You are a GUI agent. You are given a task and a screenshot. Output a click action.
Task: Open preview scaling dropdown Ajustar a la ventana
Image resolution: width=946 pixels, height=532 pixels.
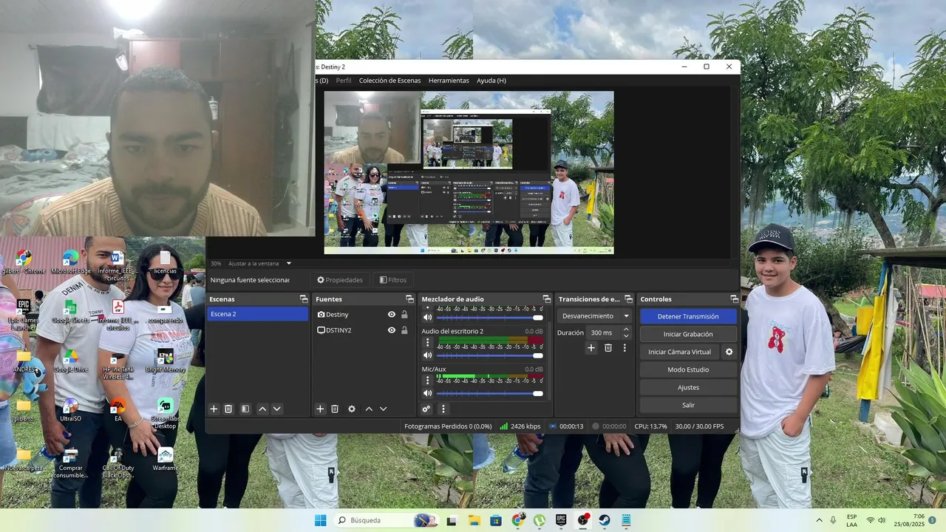(x=259, y=263)
